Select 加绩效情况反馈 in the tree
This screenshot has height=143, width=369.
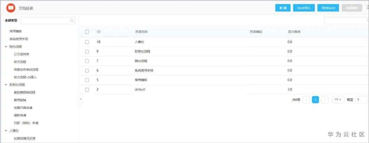(25, 138)
